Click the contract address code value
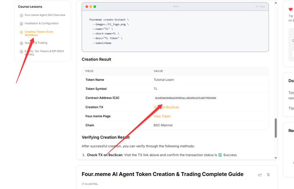 pos(185,98)
